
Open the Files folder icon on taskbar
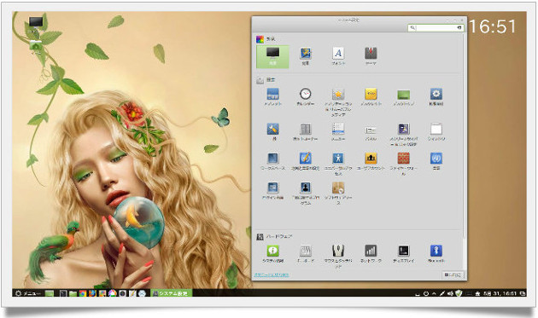click(x=73, y=293)
